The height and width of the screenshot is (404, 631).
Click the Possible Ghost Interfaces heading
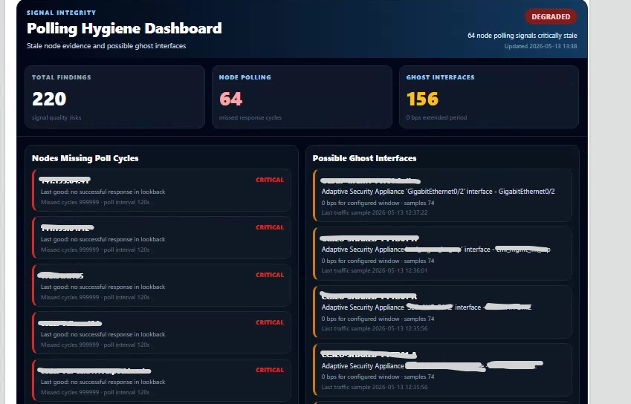pyautogui.click(x=364, y=158)
